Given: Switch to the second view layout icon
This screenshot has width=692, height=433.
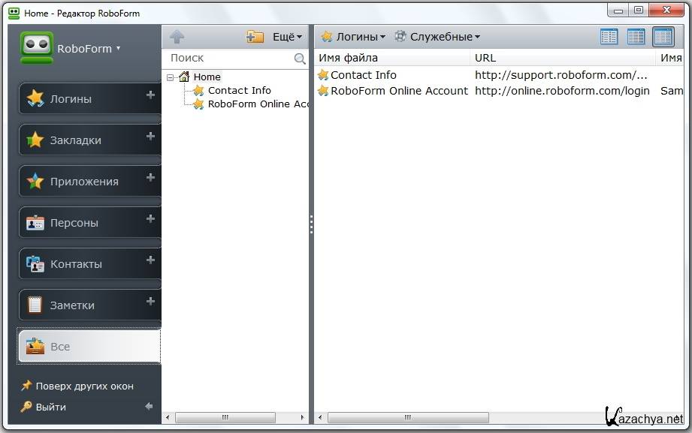Looking at the screenshot, I should coord(636,37).
